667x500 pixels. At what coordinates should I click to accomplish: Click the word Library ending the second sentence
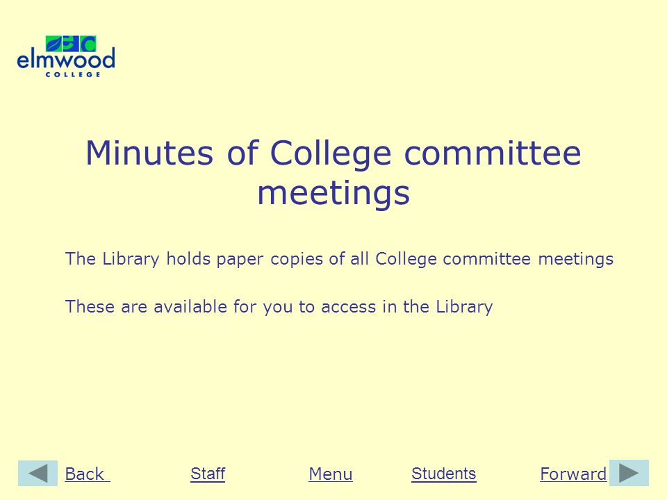(x=464, y=307)
